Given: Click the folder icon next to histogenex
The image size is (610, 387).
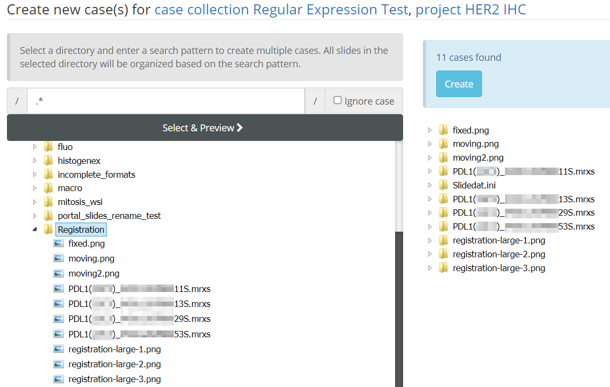Looking at the screenshot, I should [x=49, y=161].
